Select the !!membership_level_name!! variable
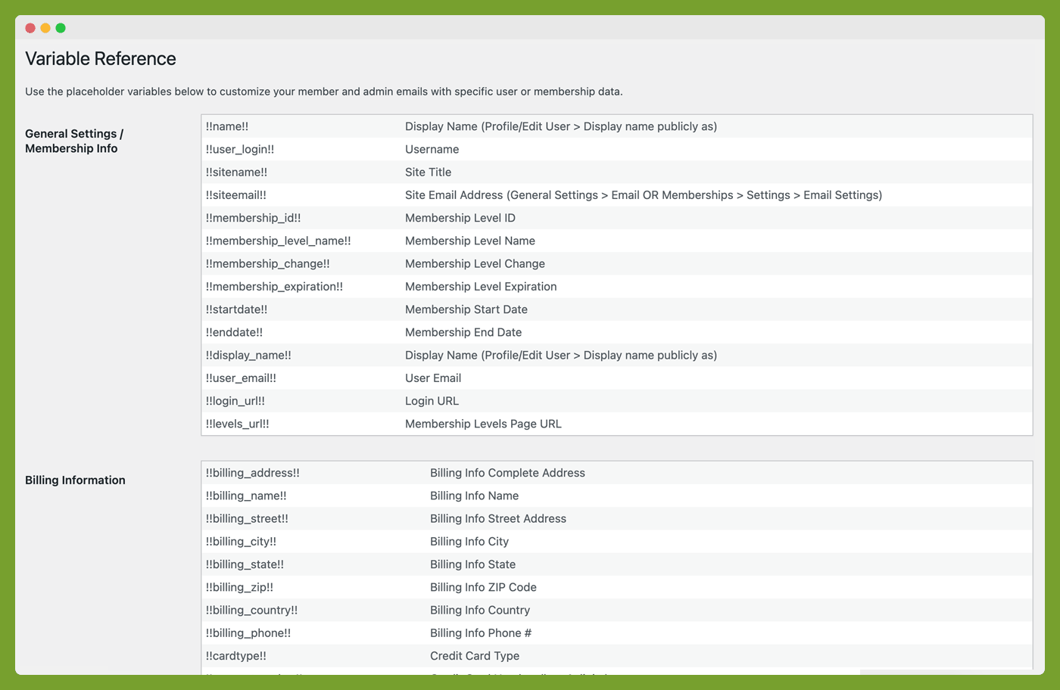The image size is (1060, 690). [279, 241]
